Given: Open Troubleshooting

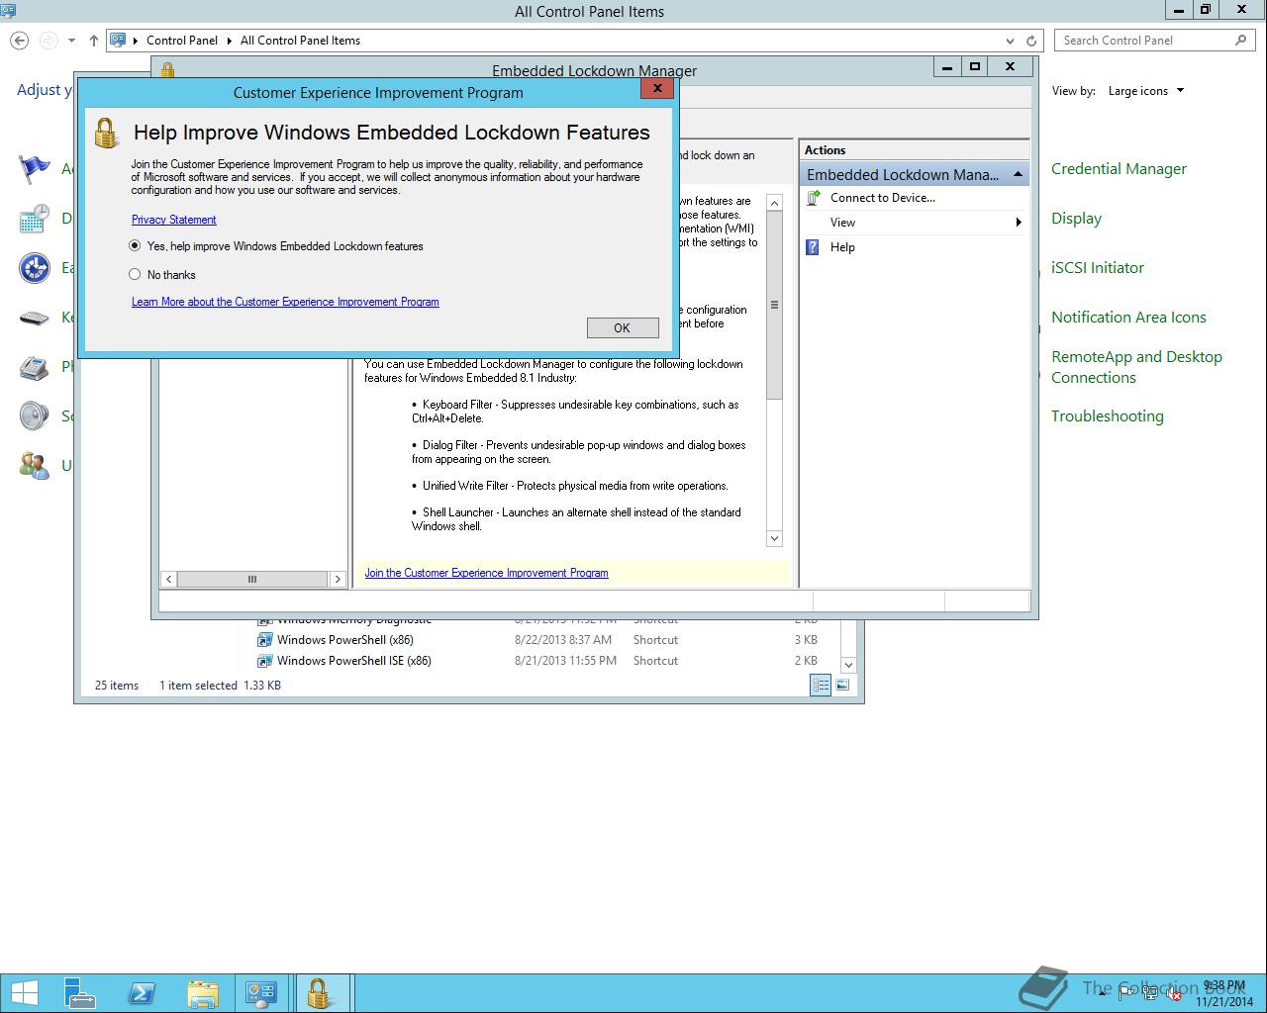Looking at the screenshot, I should coord(1107,416).
